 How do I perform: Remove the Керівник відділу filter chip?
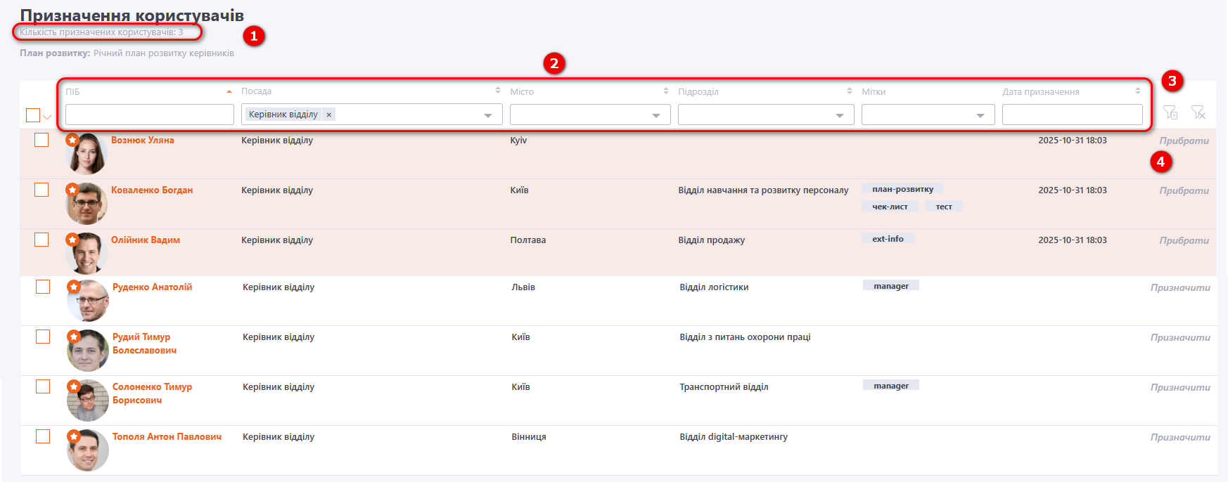[328, 115]
